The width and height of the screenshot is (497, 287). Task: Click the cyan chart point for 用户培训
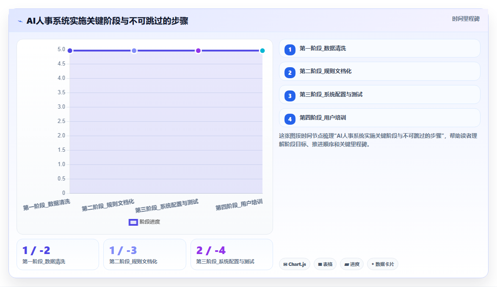(x=262, y=51)
